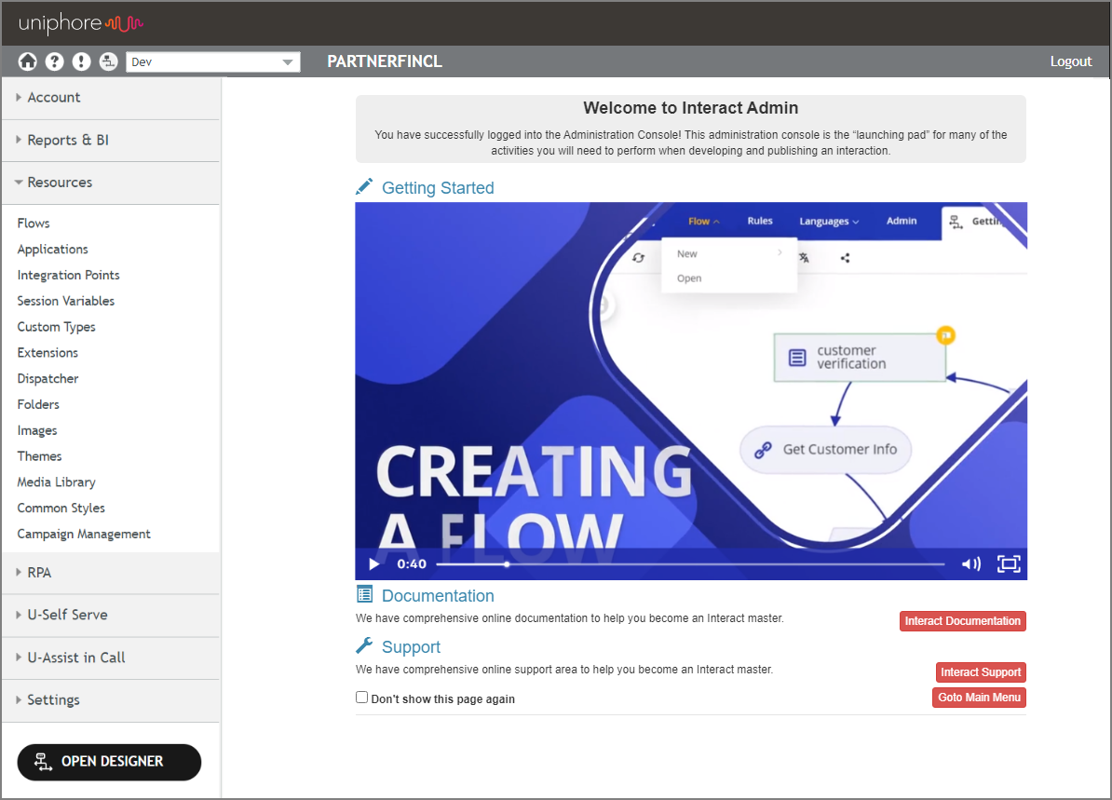Screen dimensions: 1112x800
Task: Click the OPEN DESIGNER button
Action: click(x=109, y=763)
